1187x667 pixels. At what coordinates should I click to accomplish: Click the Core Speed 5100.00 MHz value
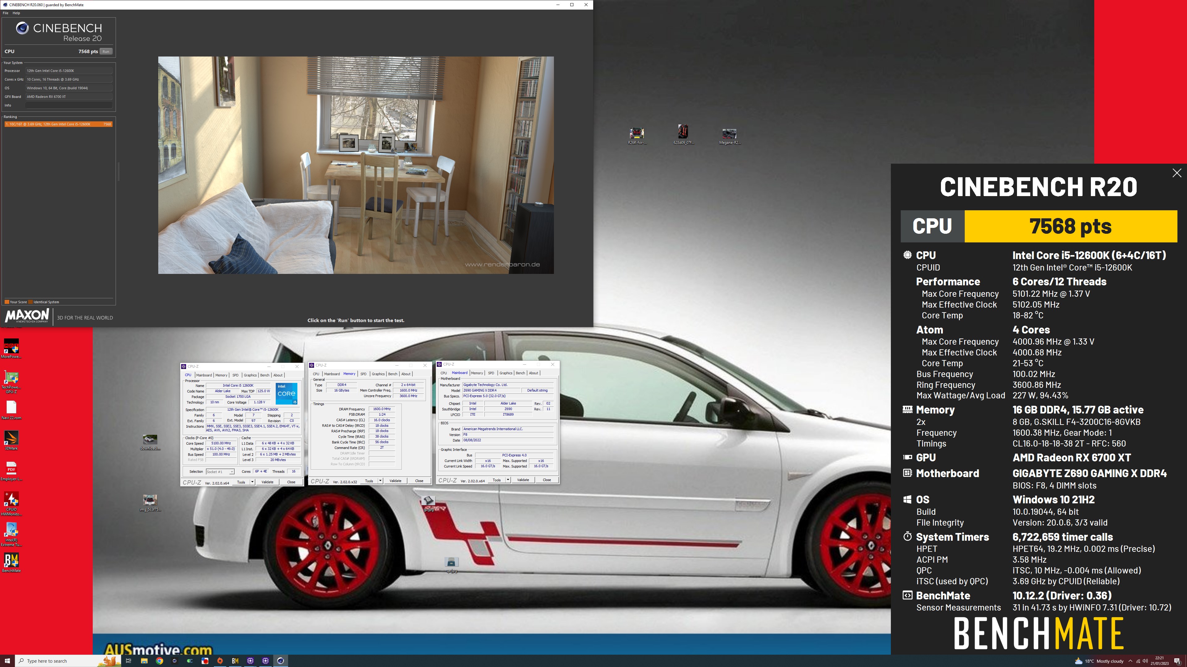[x=221, y=443]
